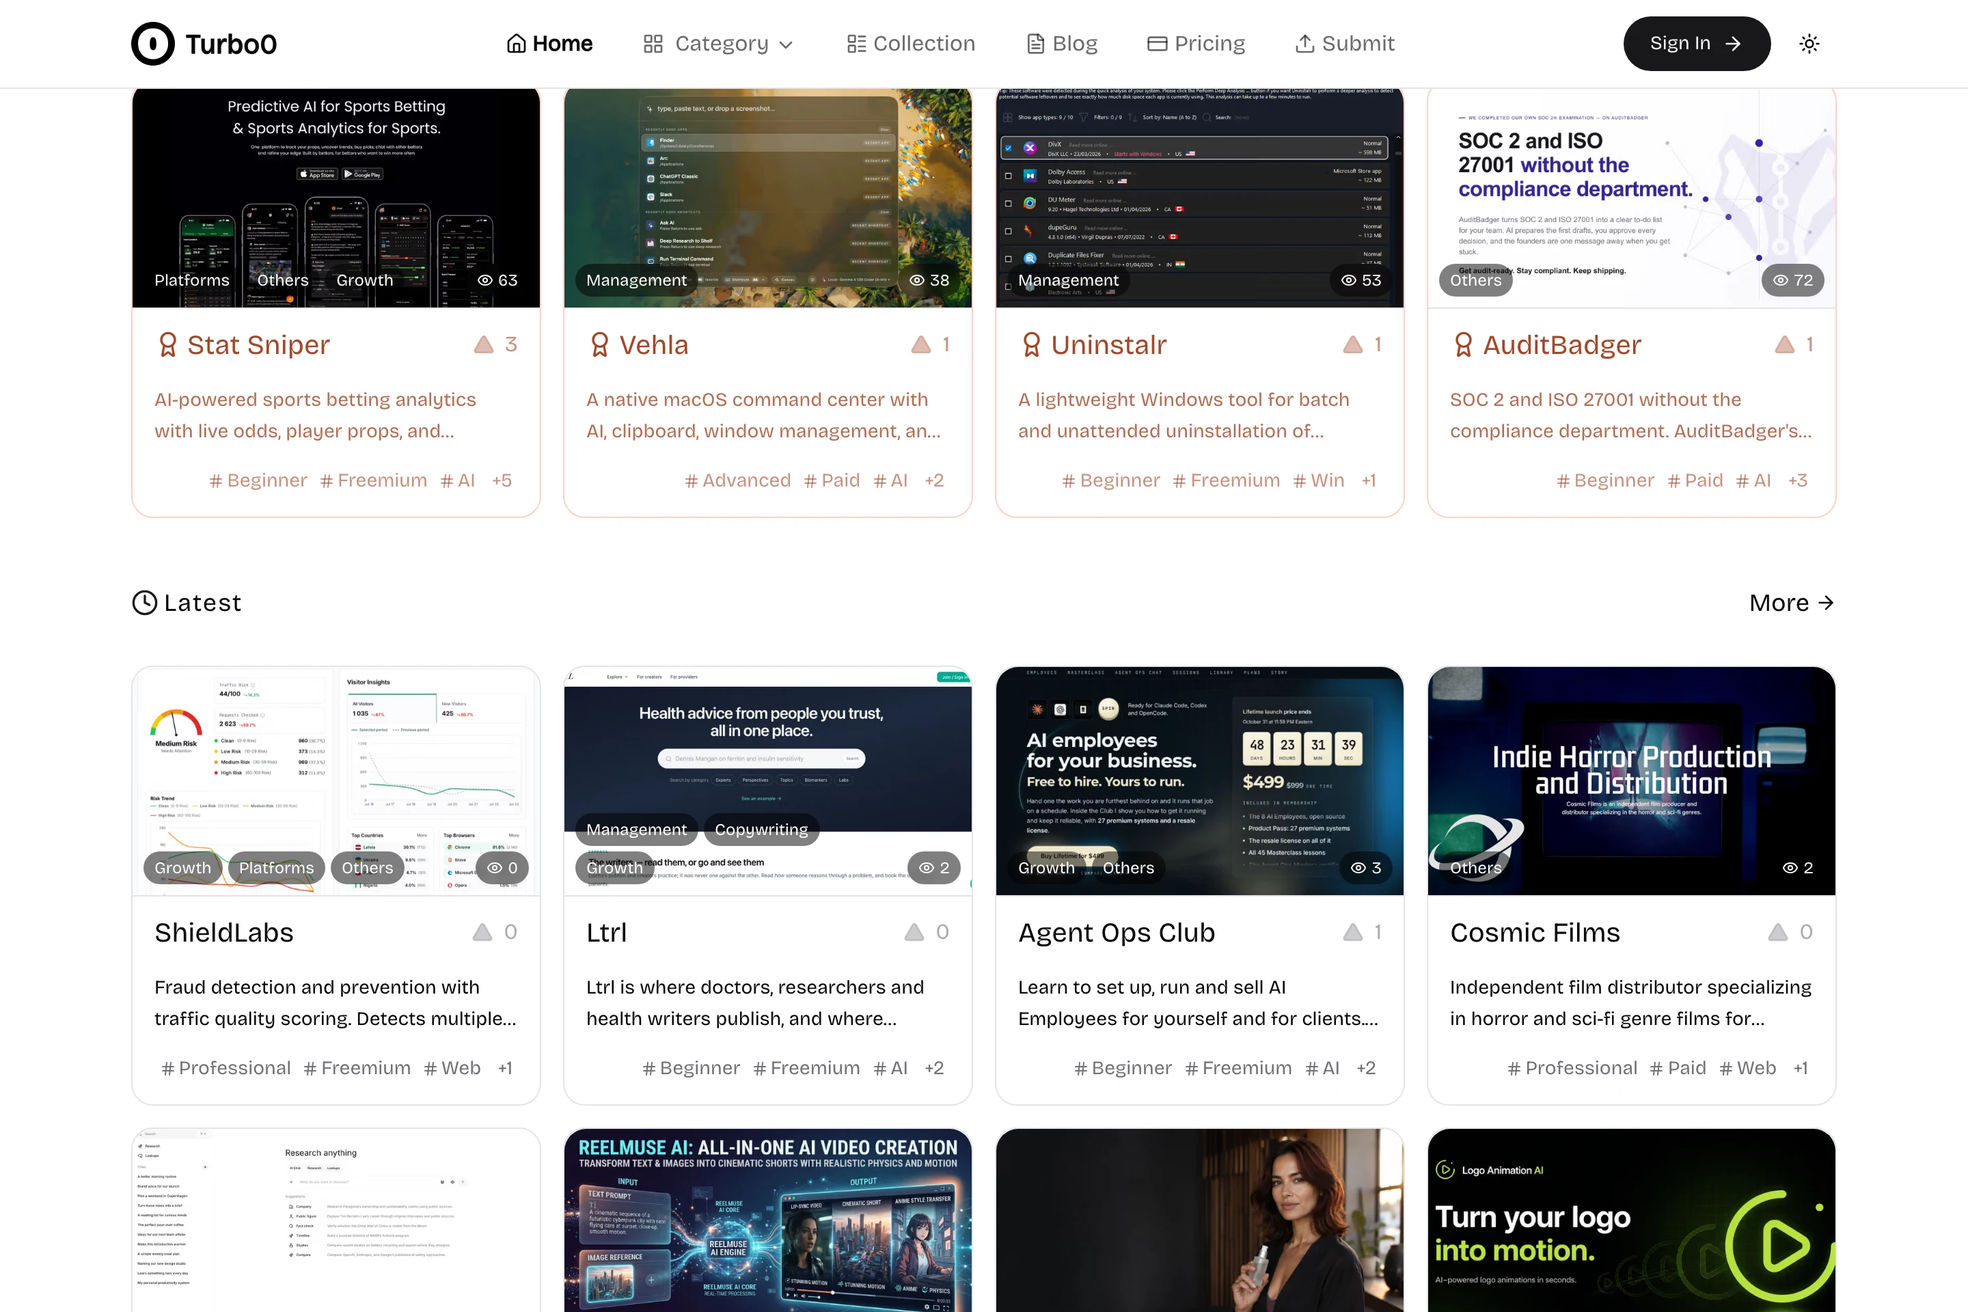Expand the +1 more tags on Uninstalr
1968x1312 pixels.
click(x=1369, y=480)
